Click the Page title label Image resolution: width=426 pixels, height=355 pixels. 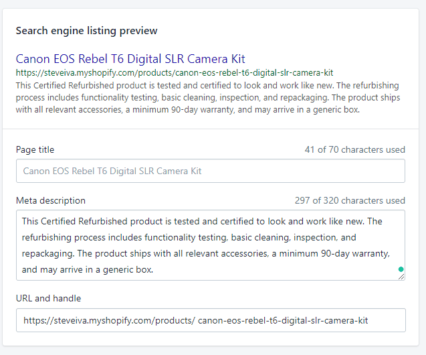point(35,149)
